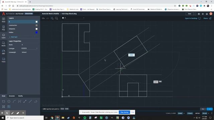Click the Windows Start button
This screenshot has width=214, height=120.
tap(3, 118)
